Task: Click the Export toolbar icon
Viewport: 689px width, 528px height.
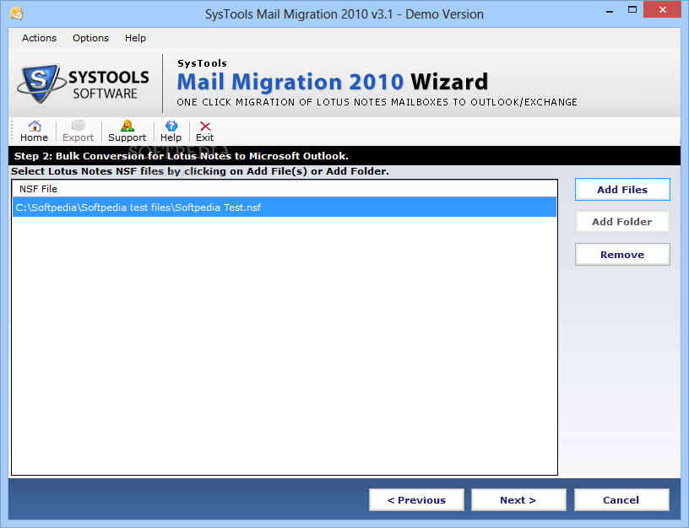Action: tap(79, 131)
